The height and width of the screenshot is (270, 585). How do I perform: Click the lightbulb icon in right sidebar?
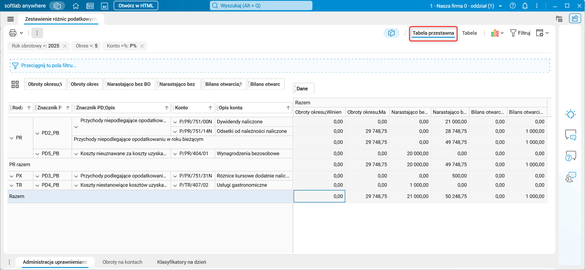[x=570, y=114]
